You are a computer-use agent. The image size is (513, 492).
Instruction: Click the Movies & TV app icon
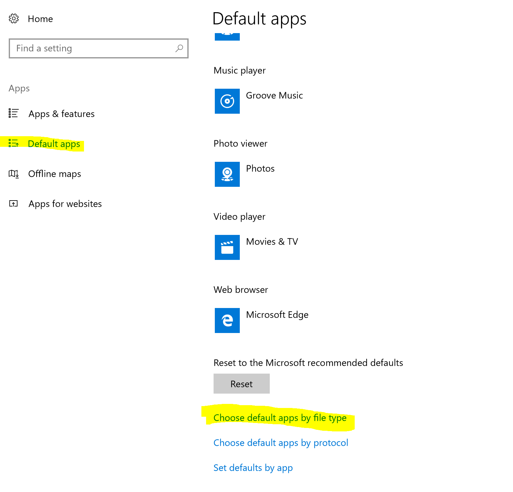pos(227,247)
